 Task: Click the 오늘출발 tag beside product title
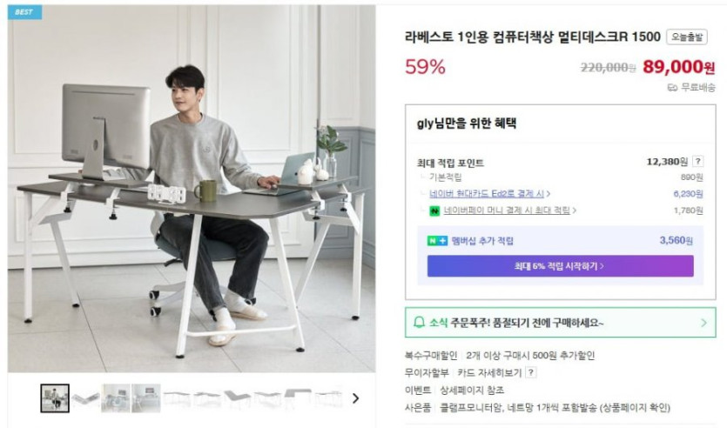click(x=687, y=37)
